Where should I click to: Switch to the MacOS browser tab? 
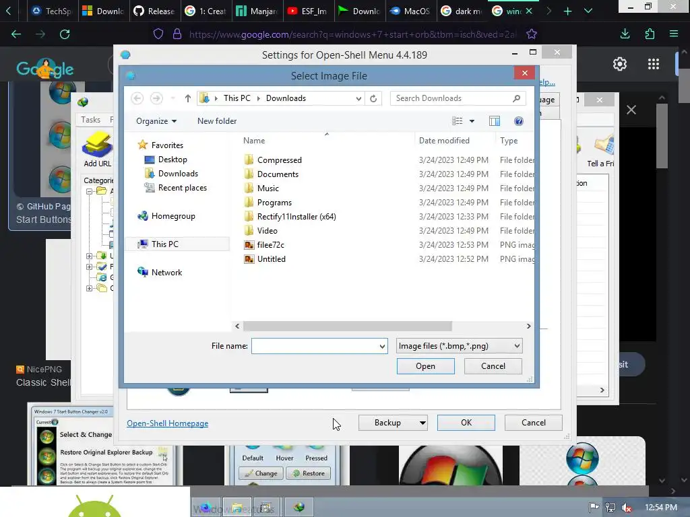coord(410,11)
